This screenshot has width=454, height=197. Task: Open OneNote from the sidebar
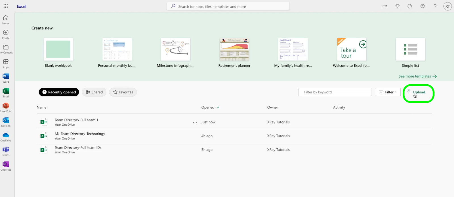point(6,166)
